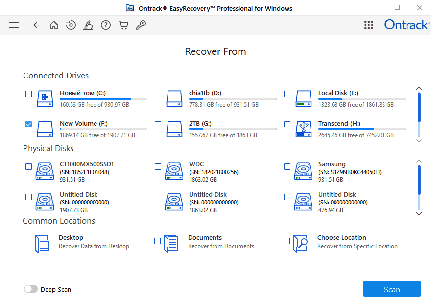Open the hamburger menu
431x304 pixels.
coord(14,25)
